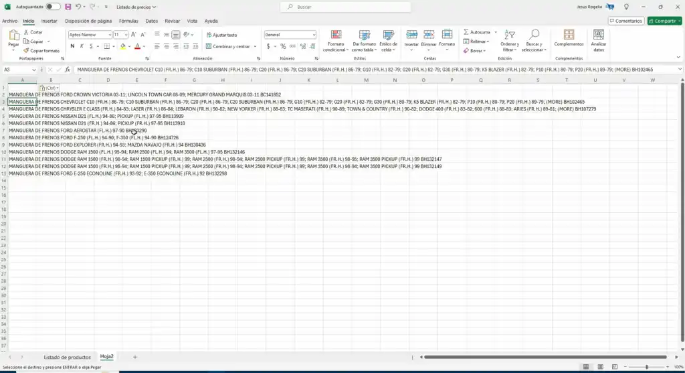Increase font size with larger A
The width and height of the screenshot is (685, 373).
134,35
